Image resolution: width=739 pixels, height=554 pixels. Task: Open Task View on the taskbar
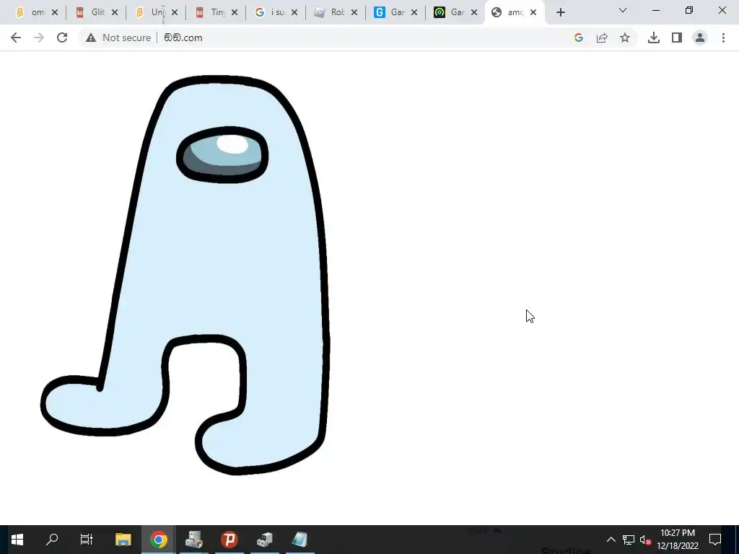click(87, 540)
